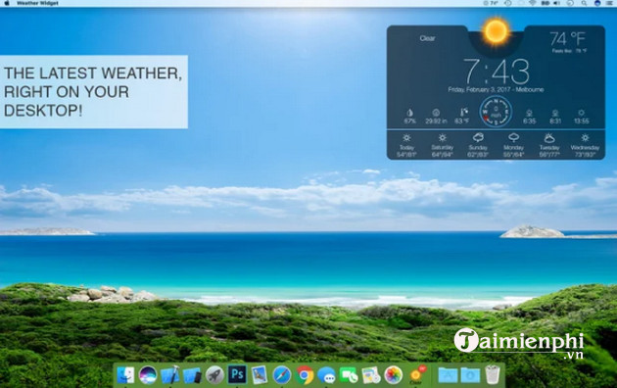The height and width of the screenshot is (388, 617).
Task: Open Photos app in the Dock
Action: tap(394, 375)
